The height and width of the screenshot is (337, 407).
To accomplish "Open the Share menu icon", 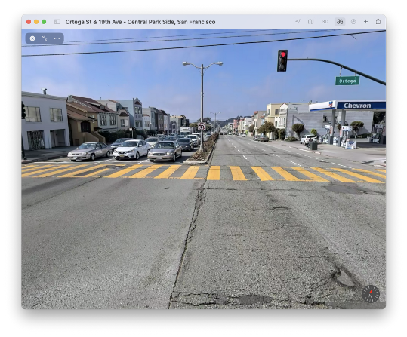I will (x=378, y=22).
